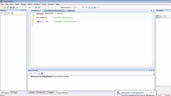The width and height of the screenshot is (171, 96).
Task: Open the Window menu
Action: tap(51, 4)
